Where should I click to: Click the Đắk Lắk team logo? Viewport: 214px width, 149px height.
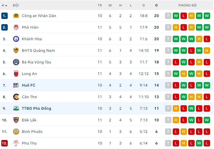16,120
